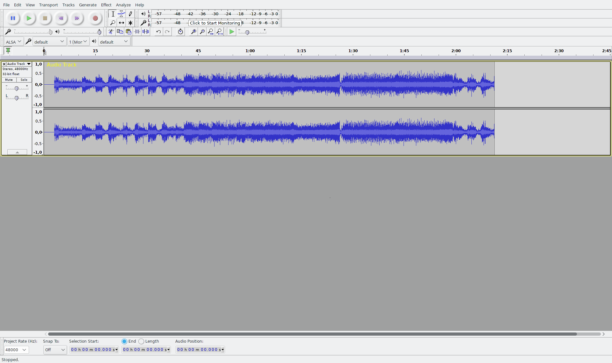612x363 pixels.
Task: Collapse the track with bottom arrow button
Action: [17, 152]
